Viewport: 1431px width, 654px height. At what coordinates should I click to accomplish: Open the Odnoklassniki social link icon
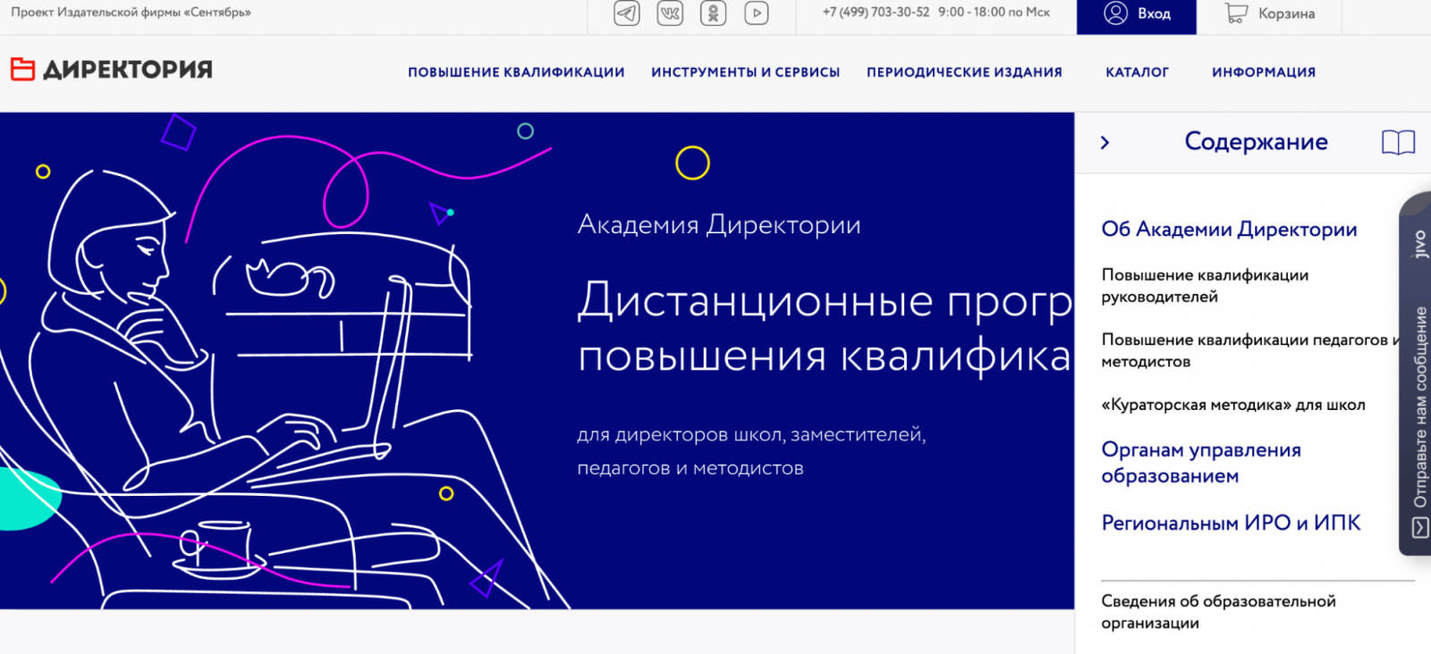tap(713, 13)
